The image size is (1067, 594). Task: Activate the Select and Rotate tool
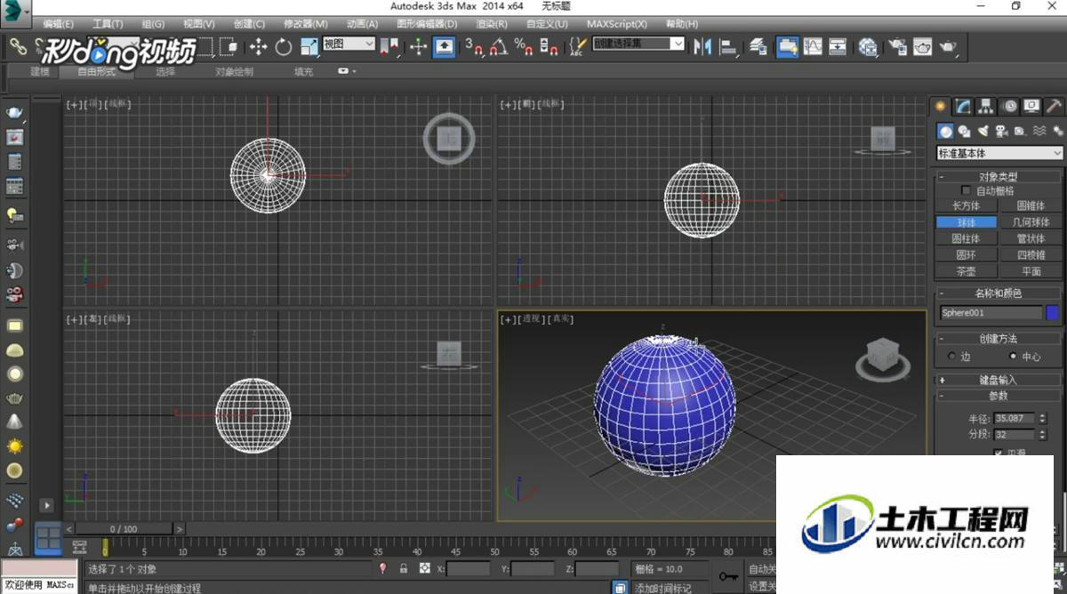click(x=284, y=47)
